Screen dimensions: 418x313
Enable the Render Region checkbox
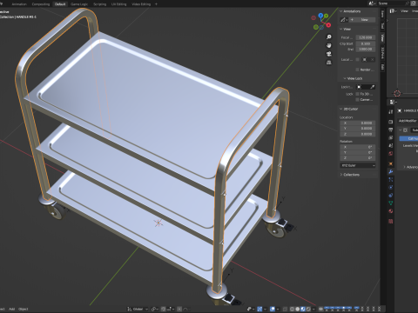357,70
